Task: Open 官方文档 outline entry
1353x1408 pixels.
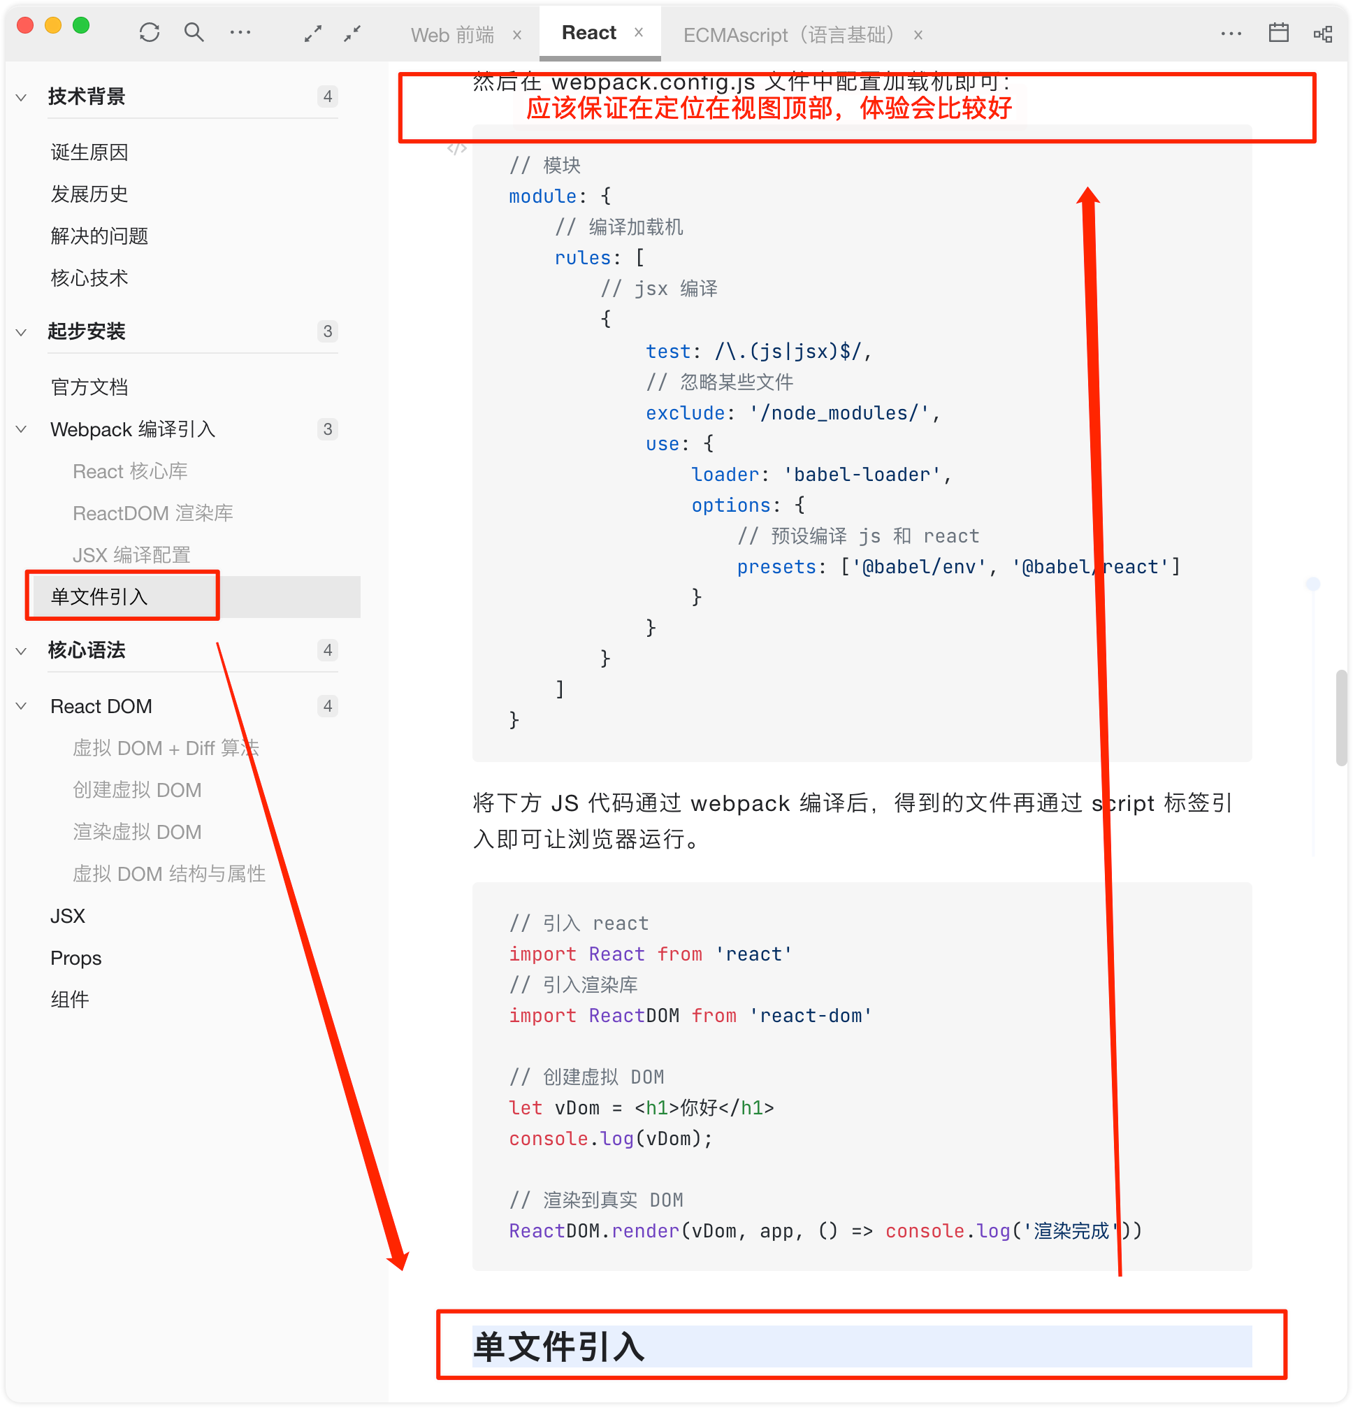Action: pos(89,387)
